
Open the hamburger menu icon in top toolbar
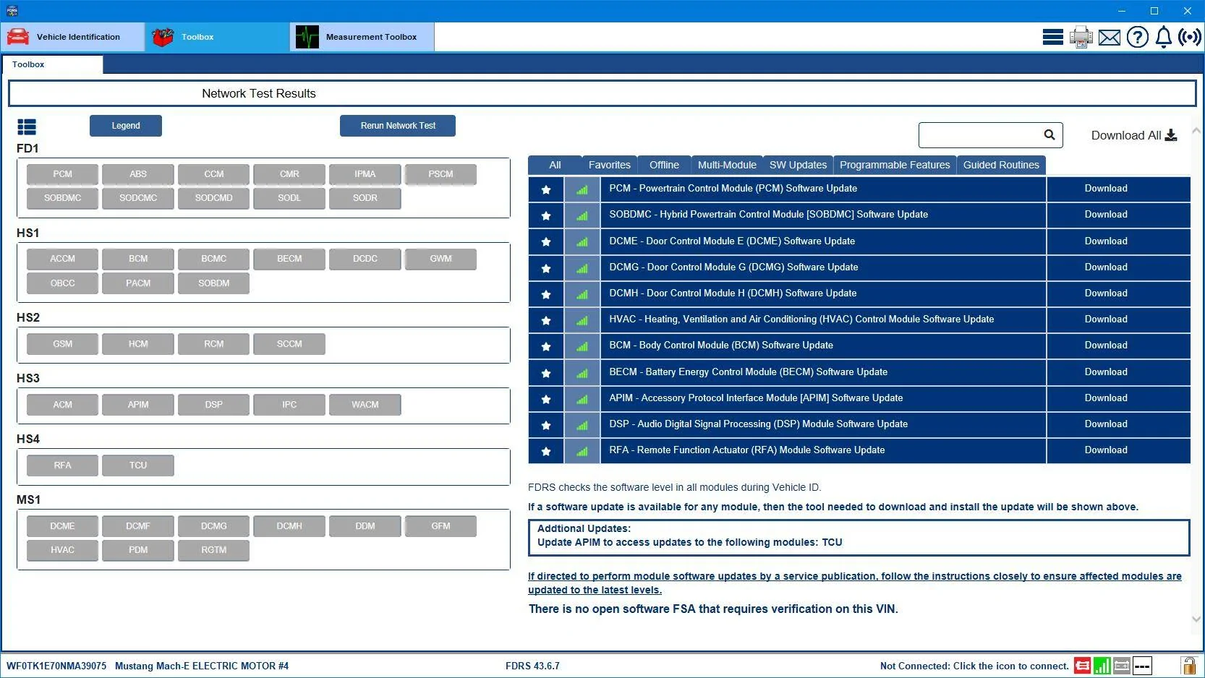pyautogui.click(x=1052, y=37)
